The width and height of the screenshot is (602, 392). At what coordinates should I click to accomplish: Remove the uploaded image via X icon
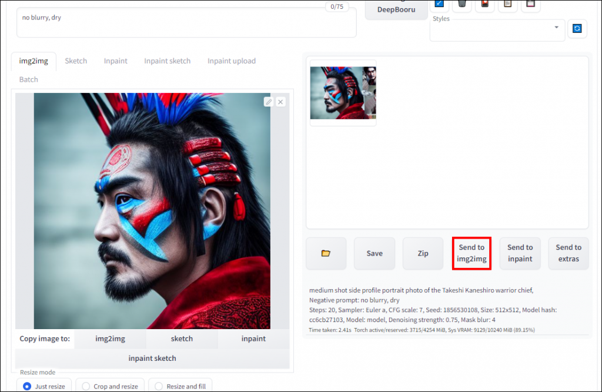280,101
